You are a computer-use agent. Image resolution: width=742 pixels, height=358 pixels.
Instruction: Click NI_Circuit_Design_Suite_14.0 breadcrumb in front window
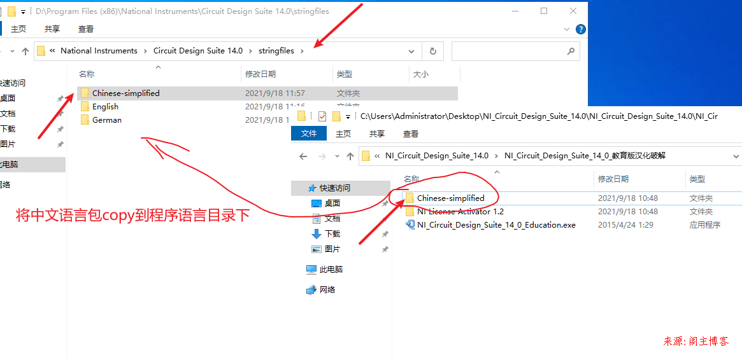[x=437, y=155]
